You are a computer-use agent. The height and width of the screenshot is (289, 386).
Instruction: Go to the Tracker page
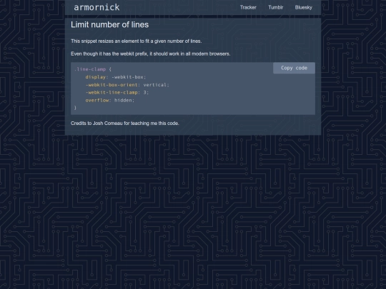tap(248, 7)
